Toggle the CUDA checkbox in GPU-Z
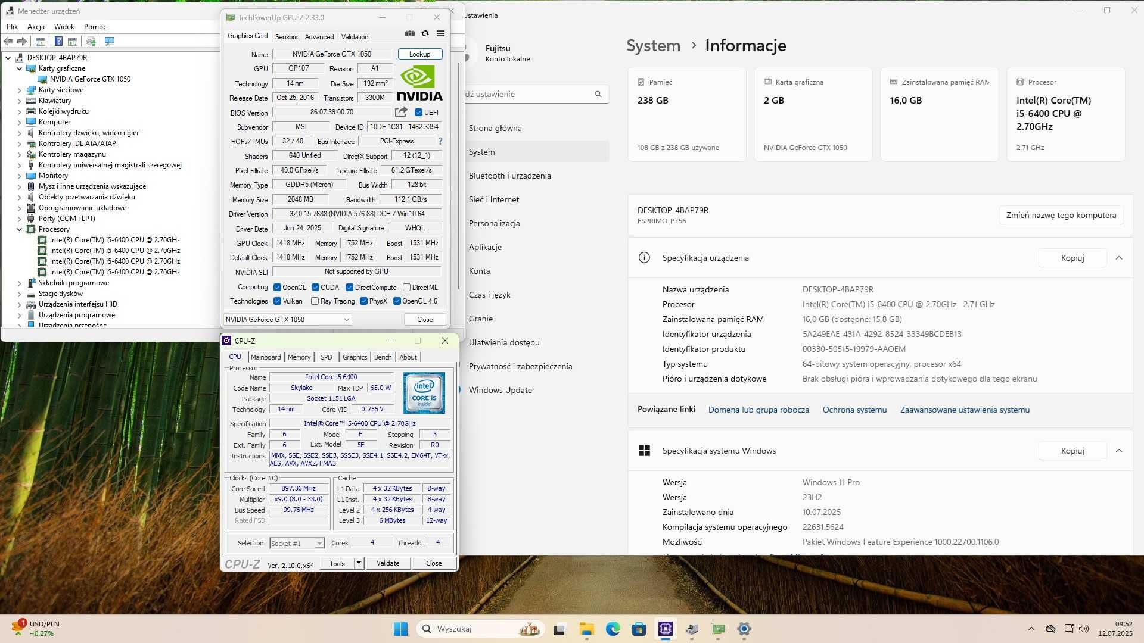Image resolution: width=1144 pixels, height=643 pixels. 315,288
